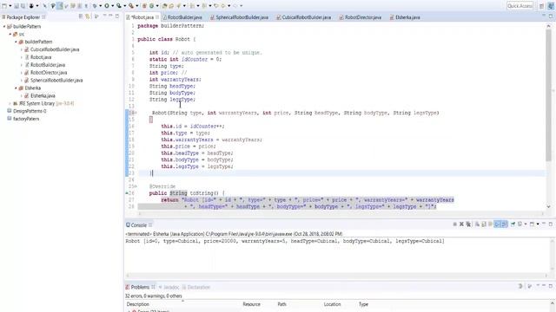Select the Problems tab
Image resolution: width=556 pixels, height=312 pixels.
[140, 287]
